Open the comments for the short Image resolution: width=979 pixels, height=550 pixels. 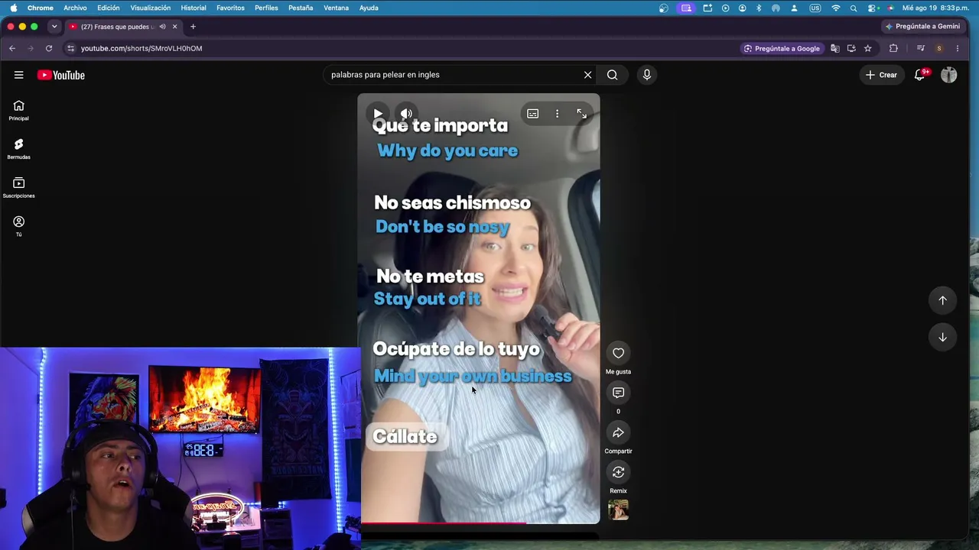(618, 393)
